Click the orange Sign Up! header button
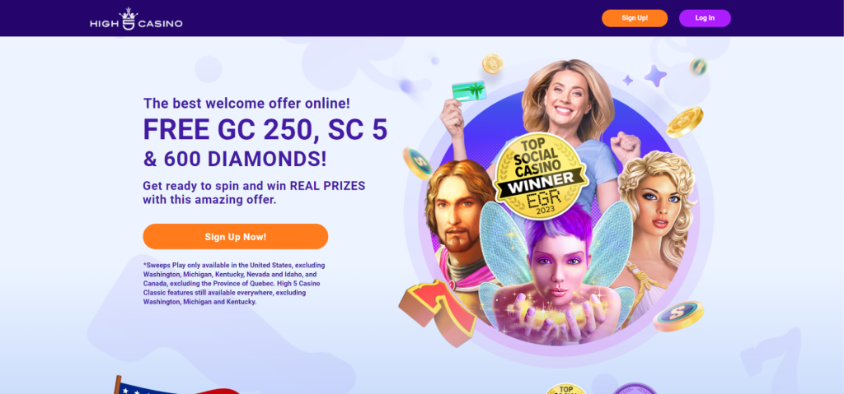 635,18
